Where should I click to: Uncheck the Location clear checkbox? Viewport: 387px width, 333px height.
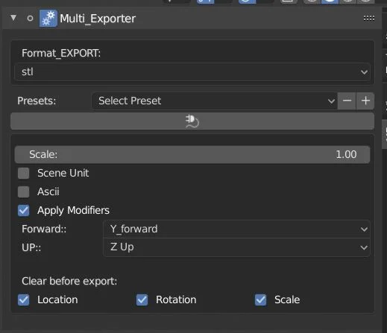[23, 299]
